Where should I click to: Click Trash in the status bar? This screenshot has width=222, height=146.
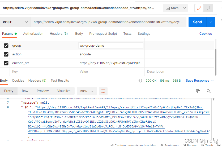coord(207,145)
